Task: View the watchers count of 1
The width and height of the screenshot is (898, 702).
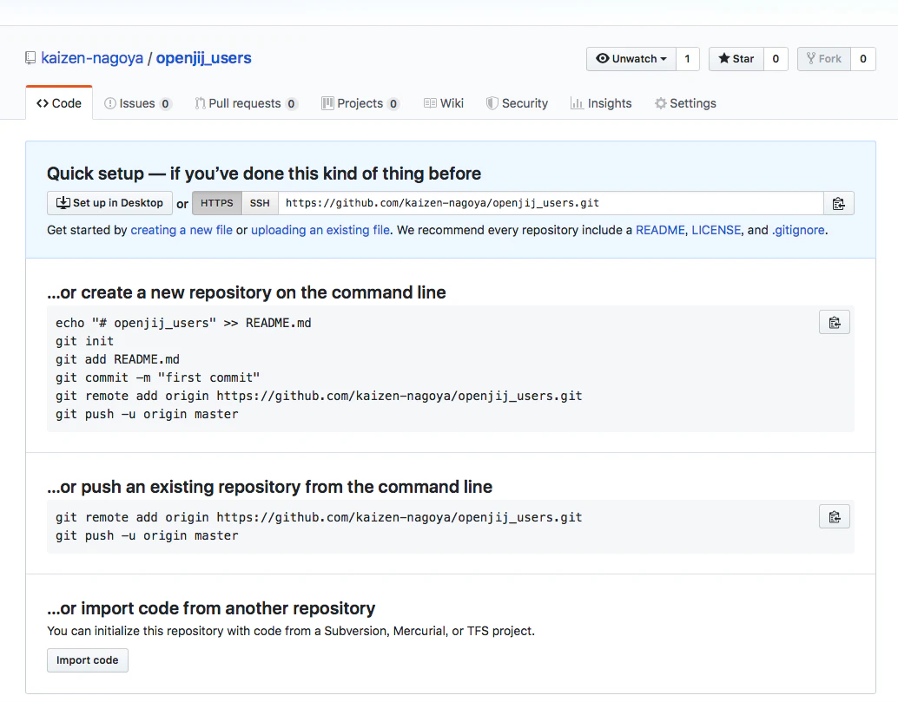Action: pos(687,59)
